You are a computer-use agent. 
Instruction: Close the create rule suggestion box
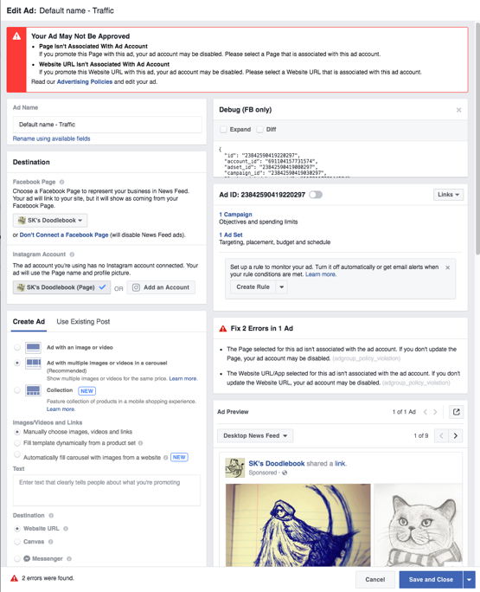tap(447, 267)
